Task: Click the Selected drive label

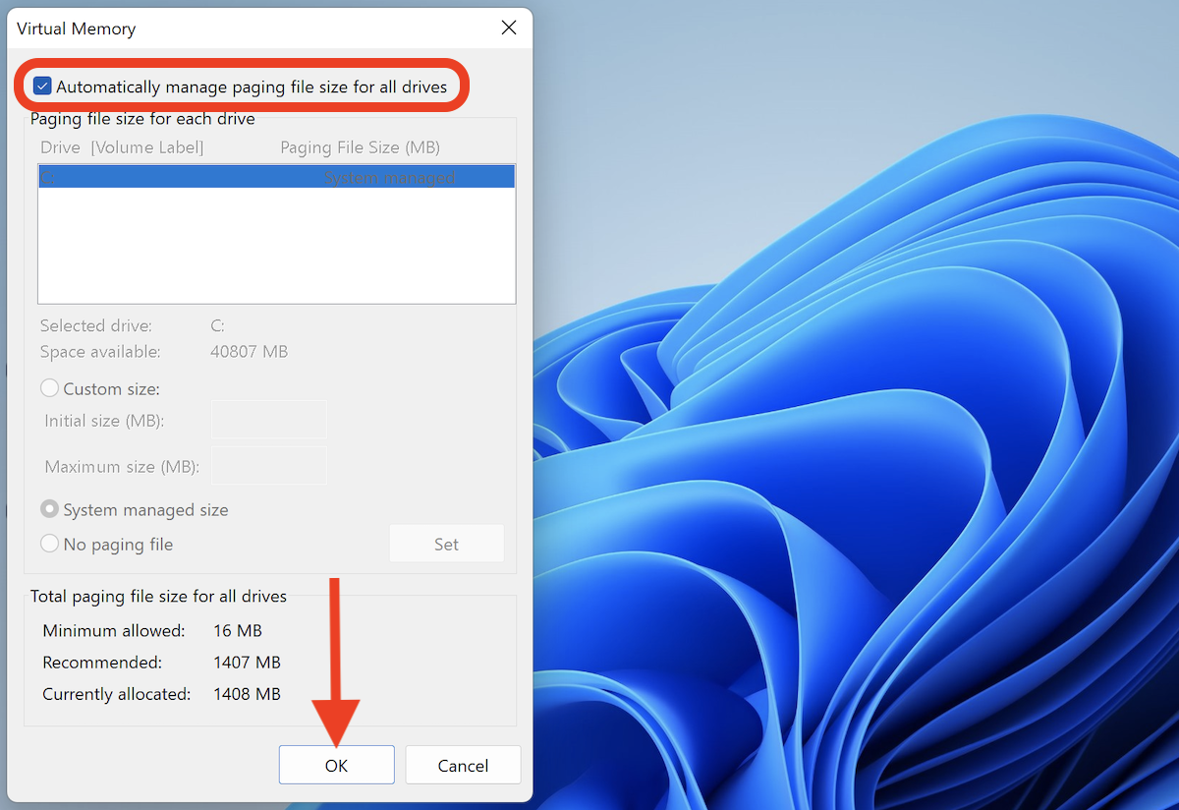Action: point(96,325)
